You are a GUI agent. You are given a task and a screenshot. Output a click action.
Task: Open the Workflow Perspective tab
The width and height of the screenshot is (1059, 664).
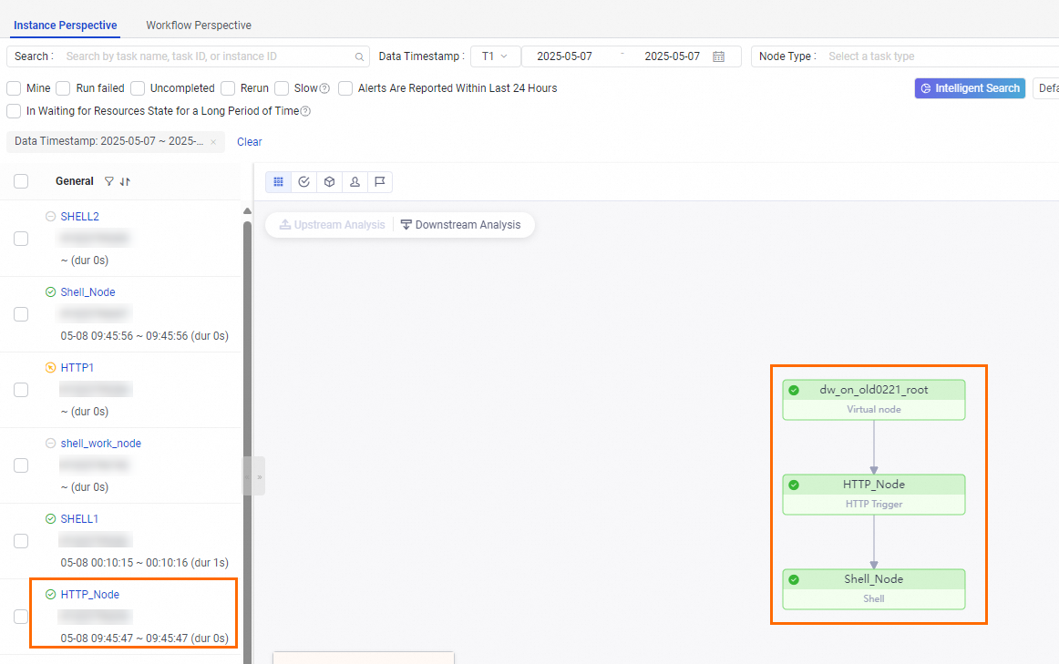pos(199,25)
